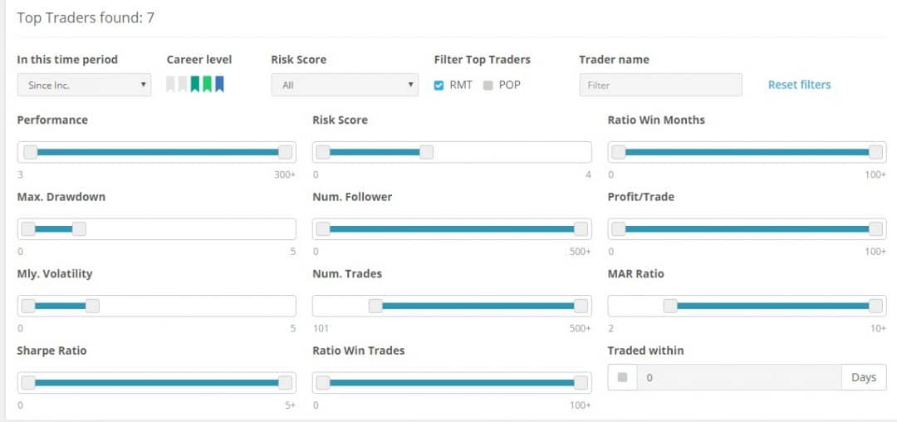
Task: Click the first grey career level bookmark
Action: pyautogui.click(x=171, y=84)
